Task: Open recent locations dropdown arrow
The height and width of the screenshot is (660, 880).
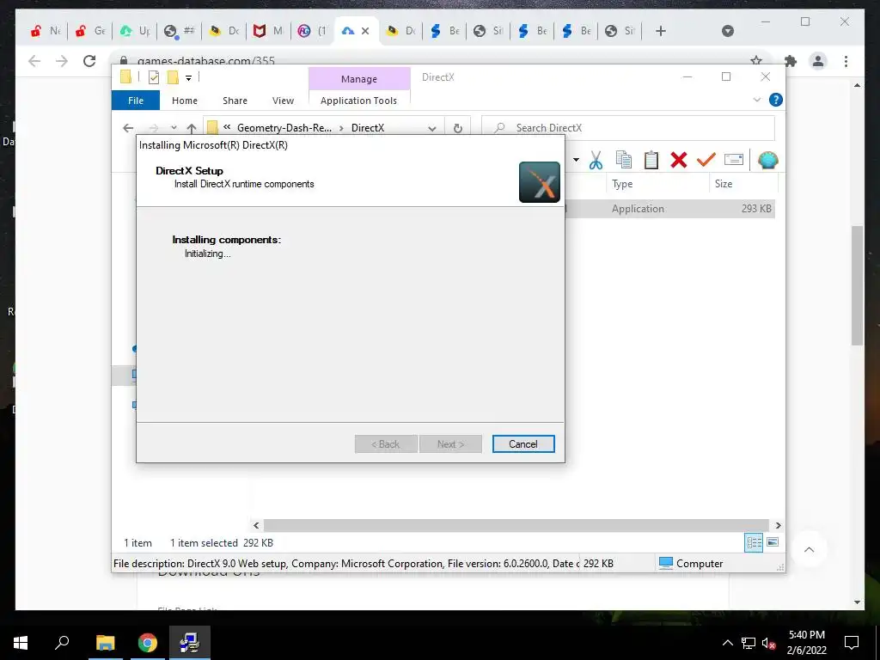Action: coord(174,128)
